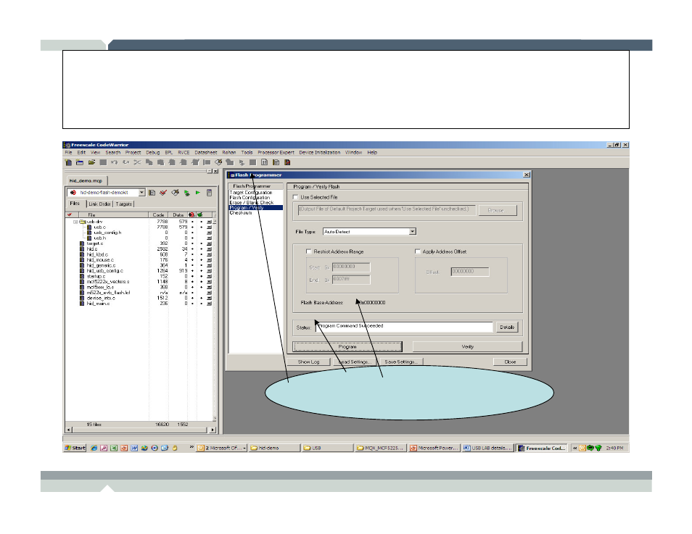This screenshot has width=692, height=534.
Task: Click the Debug icon with green bug arrow
Action: pyautogui.click(x=186, y=193)
